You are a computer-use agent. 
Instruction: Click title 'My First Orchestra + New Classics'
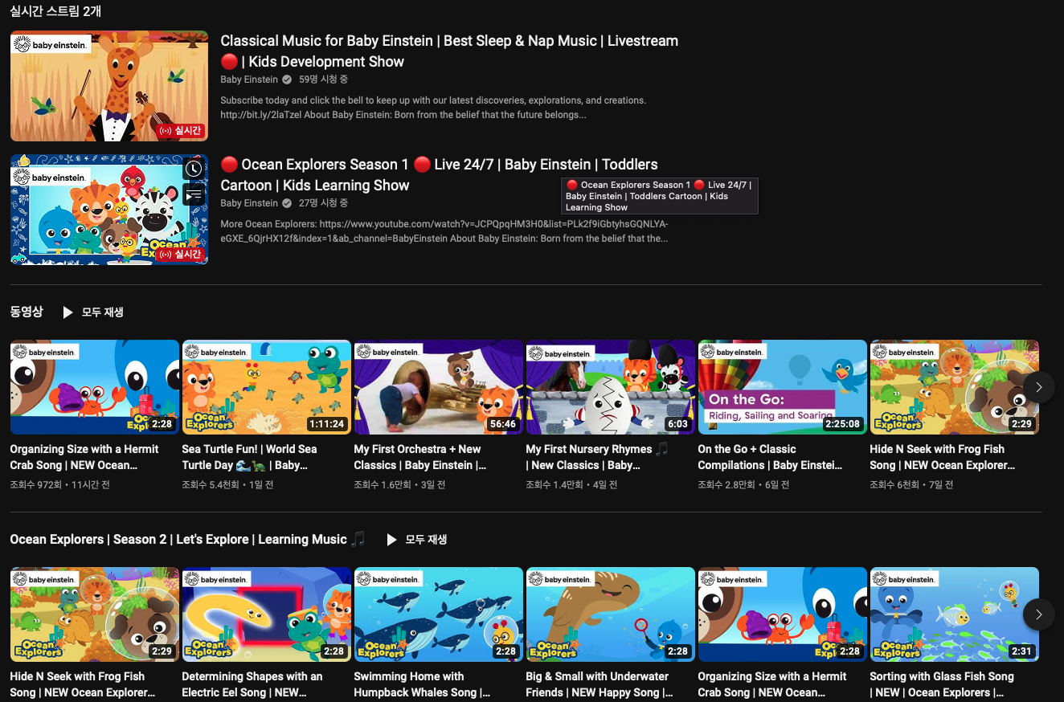pos(420,457)
